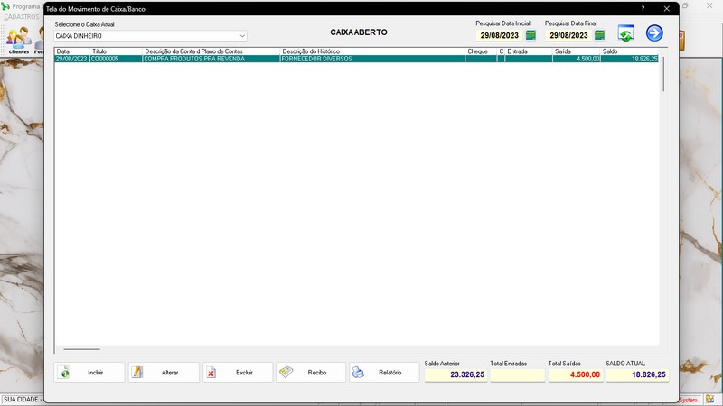Click the 29/08/2023 date cell in the row
723x406 pixels.
(72, 59)
